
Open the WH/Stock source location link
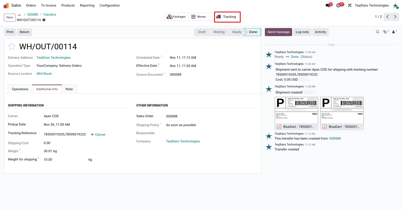point(44,74)
